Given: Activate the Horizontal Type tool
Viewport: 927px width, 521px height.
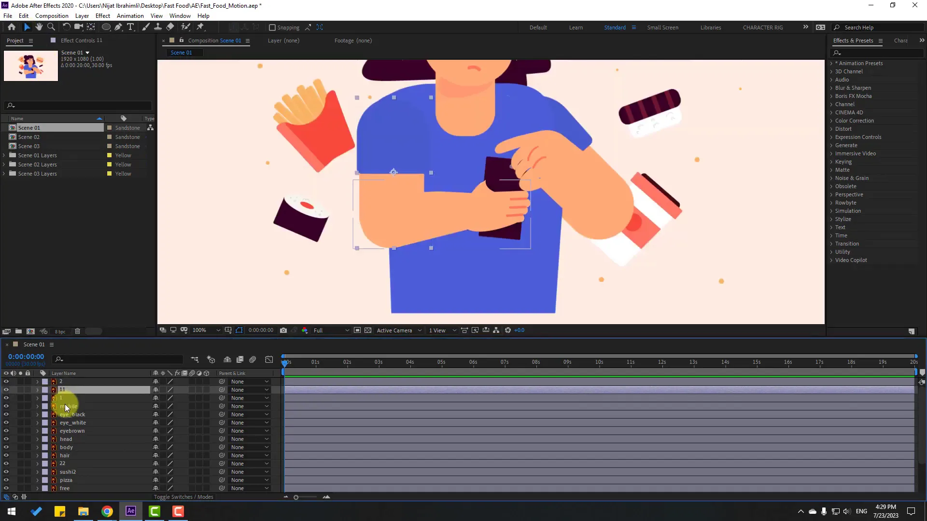Looking at the screenshot, I should (131, 27).
